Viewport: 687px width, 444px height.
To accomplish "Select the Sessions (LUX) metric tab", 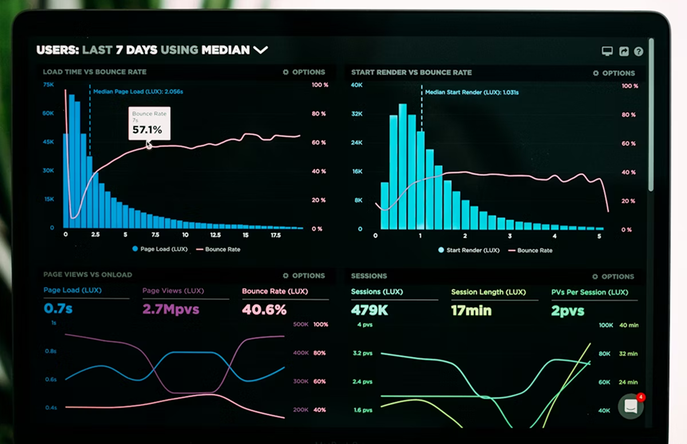I will point(377,292).
